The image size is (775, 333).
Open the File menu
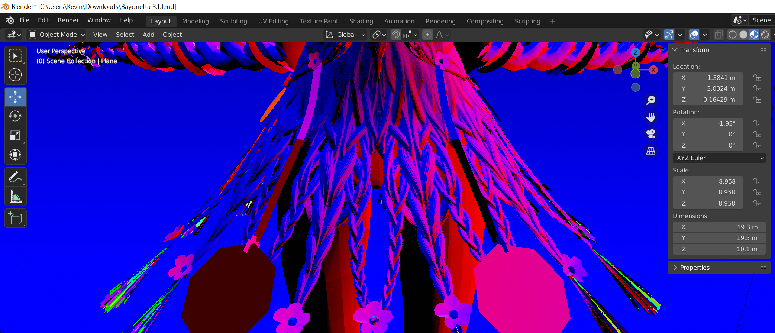coord(25,20)
